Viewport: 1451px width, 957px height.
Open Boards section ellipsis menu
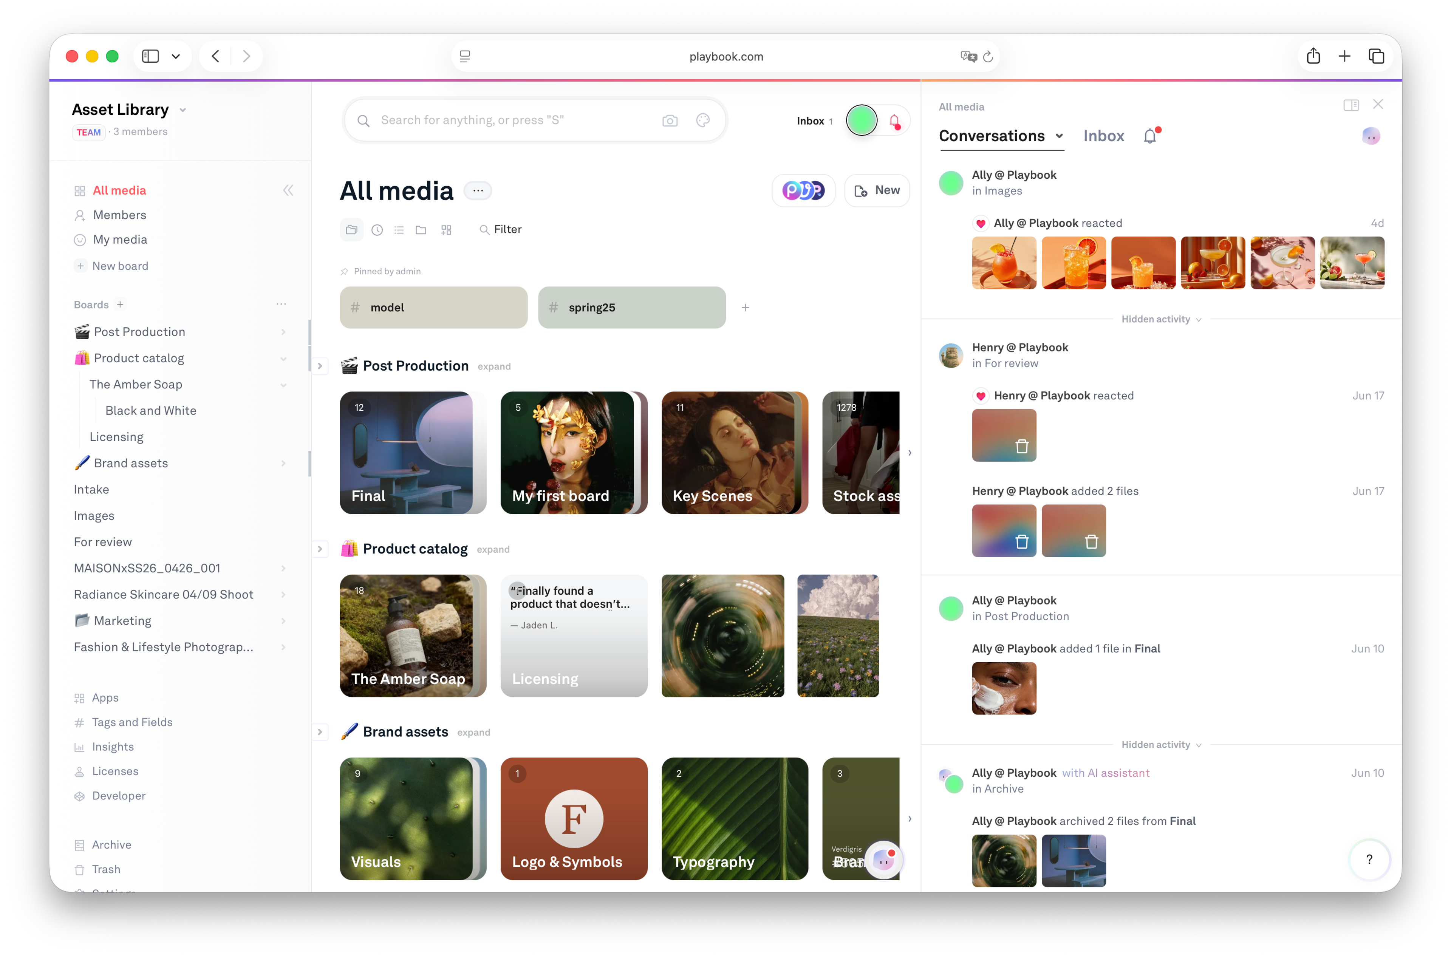tap(282, 304)
